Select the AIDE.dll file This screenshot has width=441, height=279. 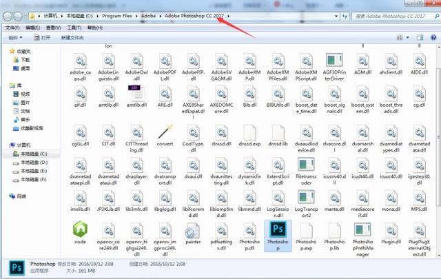[x=420, y=64]
